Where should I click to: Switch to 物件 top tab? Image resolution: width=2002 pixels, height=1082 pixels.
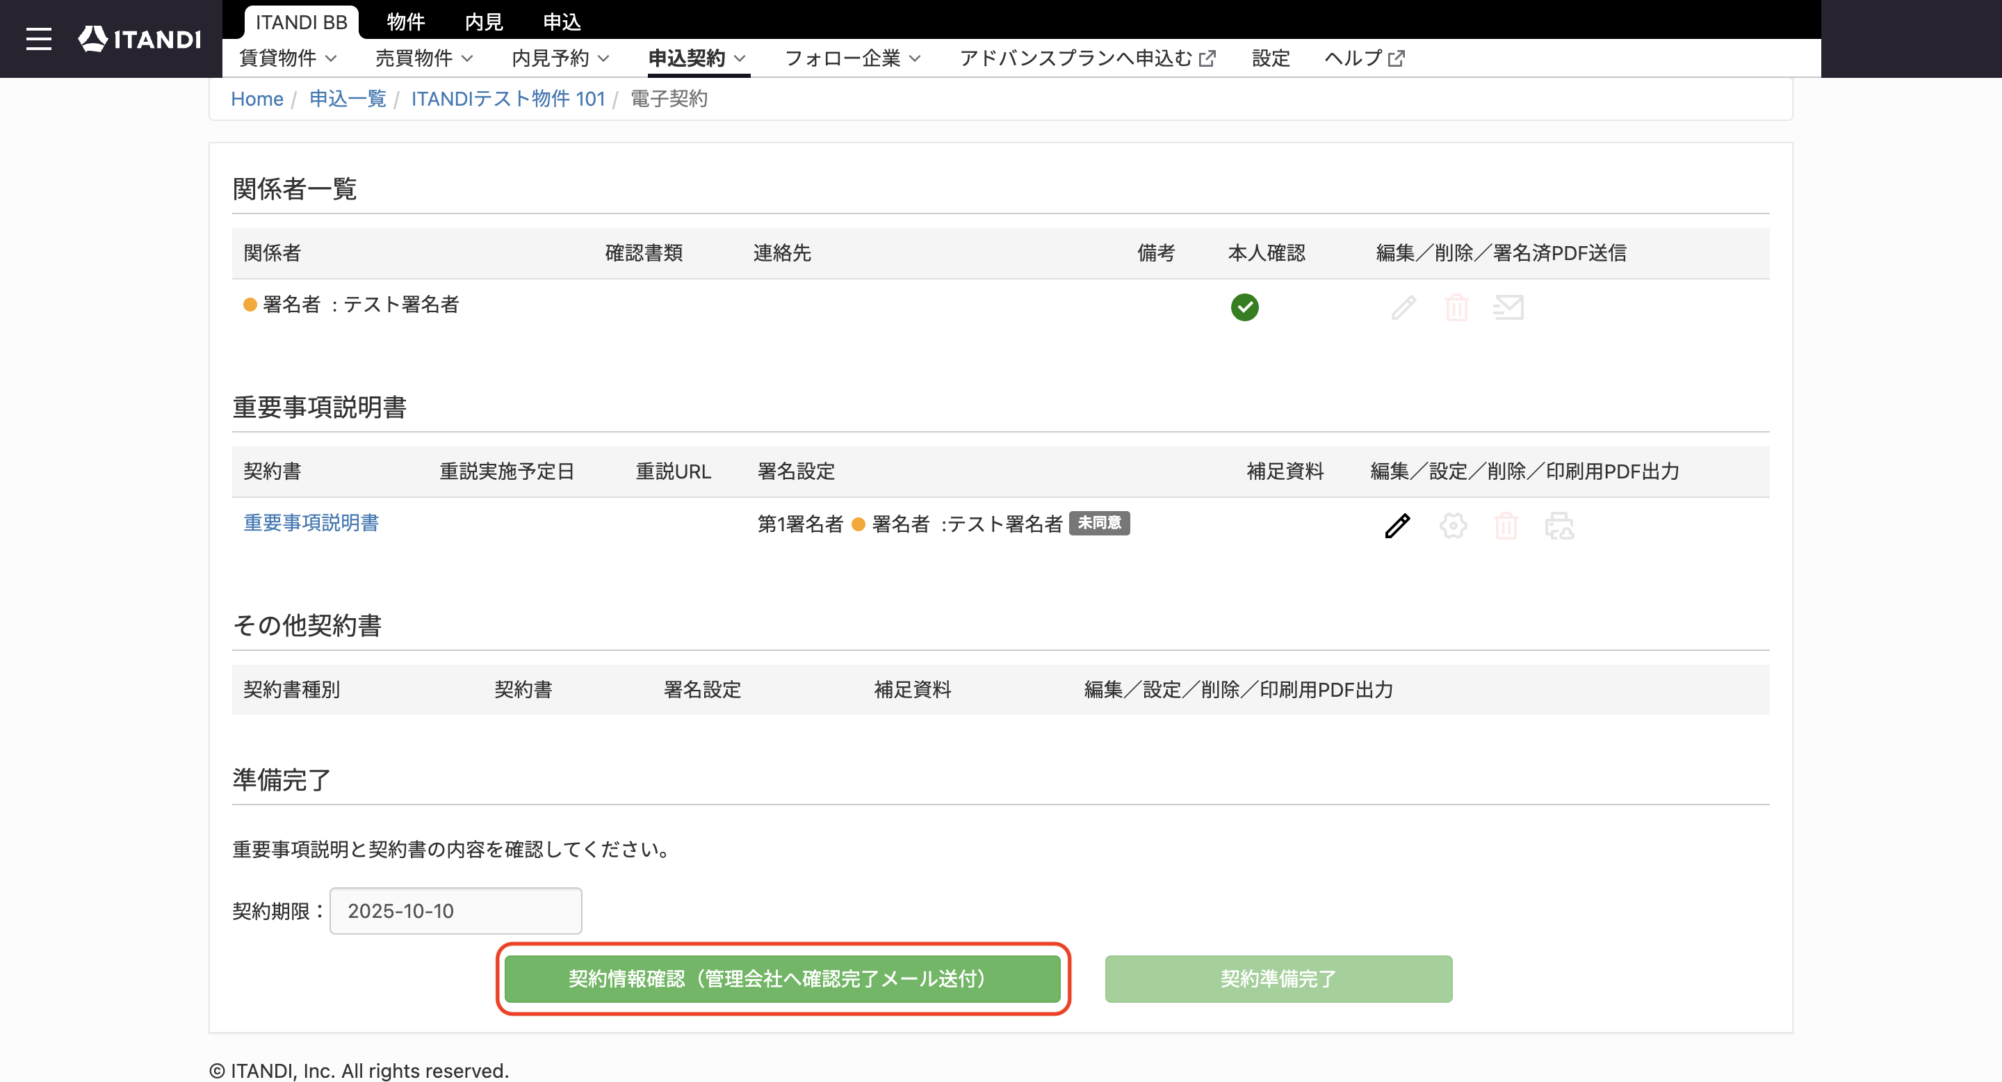coord(406,22)
